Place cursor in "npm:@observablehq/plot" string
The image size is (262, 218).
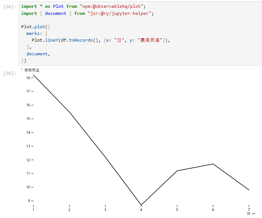111,6
